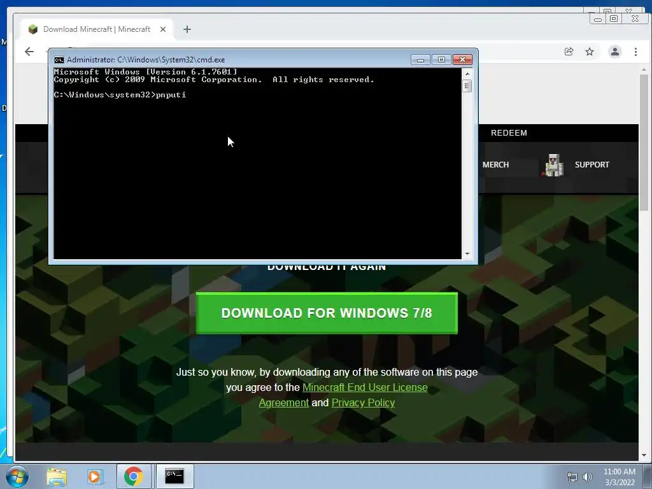Click Download for Windows 7/8 button

(327, 313)
